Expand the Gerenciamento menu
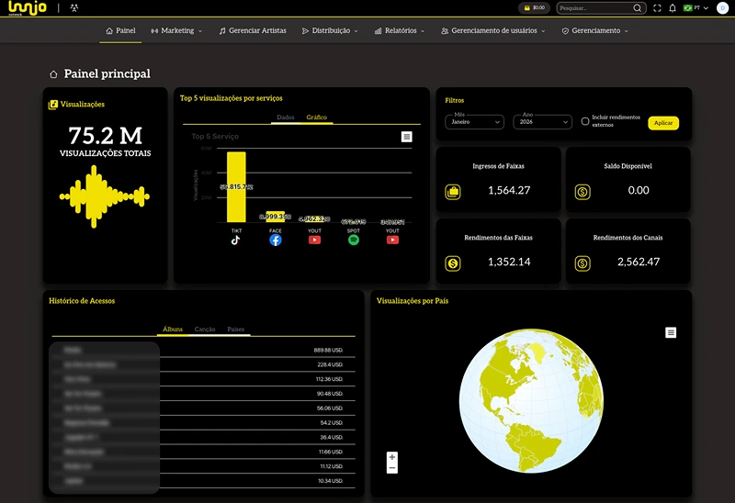 click(x=594, y=30)
